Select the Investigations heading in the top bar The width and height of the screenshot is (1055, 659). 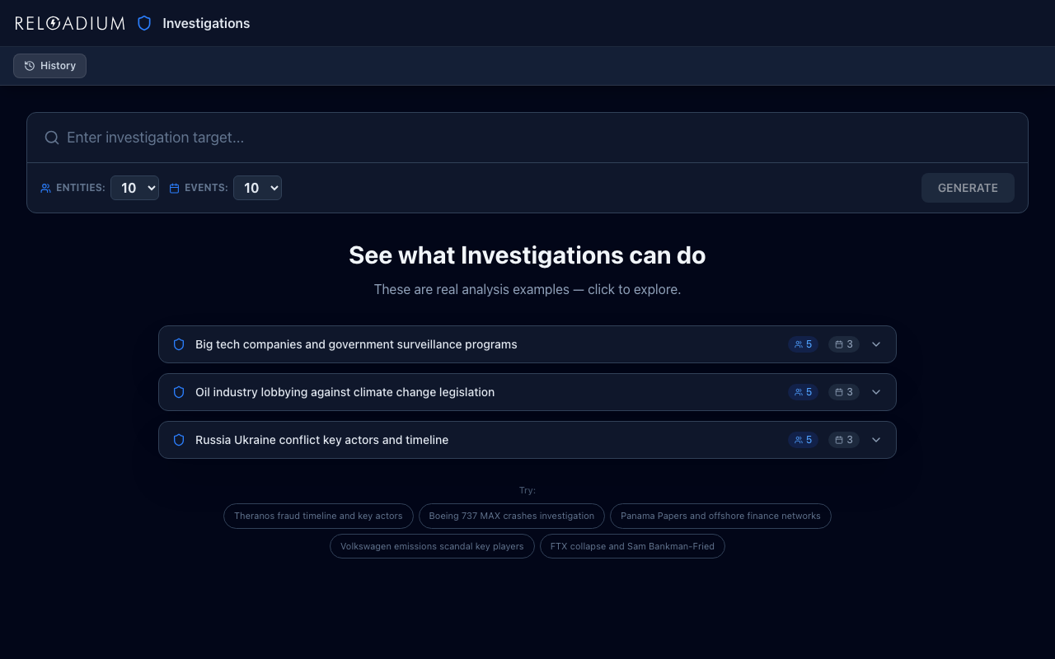206,23
